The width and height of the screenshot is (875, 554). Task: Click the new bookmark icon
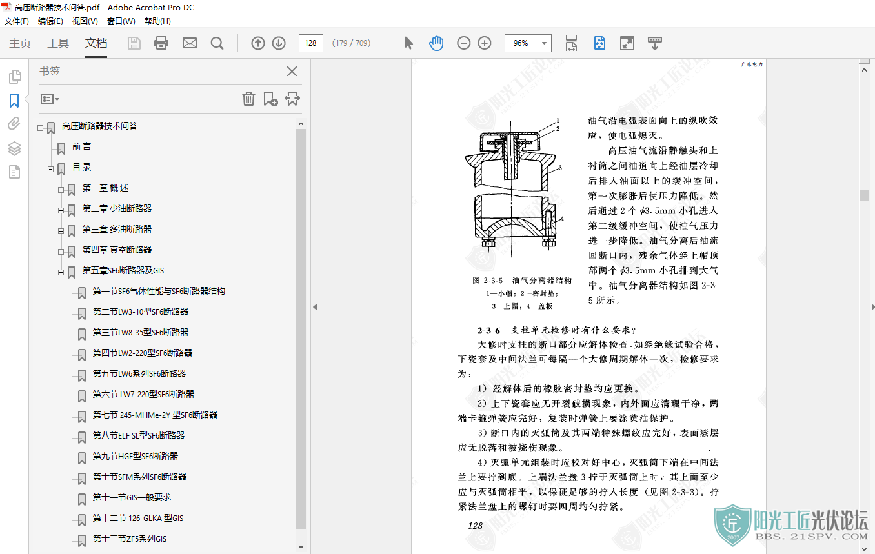(x=270, y=99)
